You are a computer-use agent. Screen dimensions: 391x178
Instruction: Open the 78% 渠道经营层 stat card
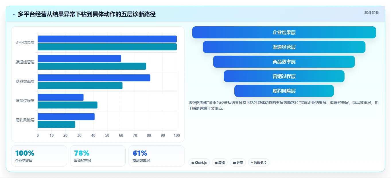(98, 156)
